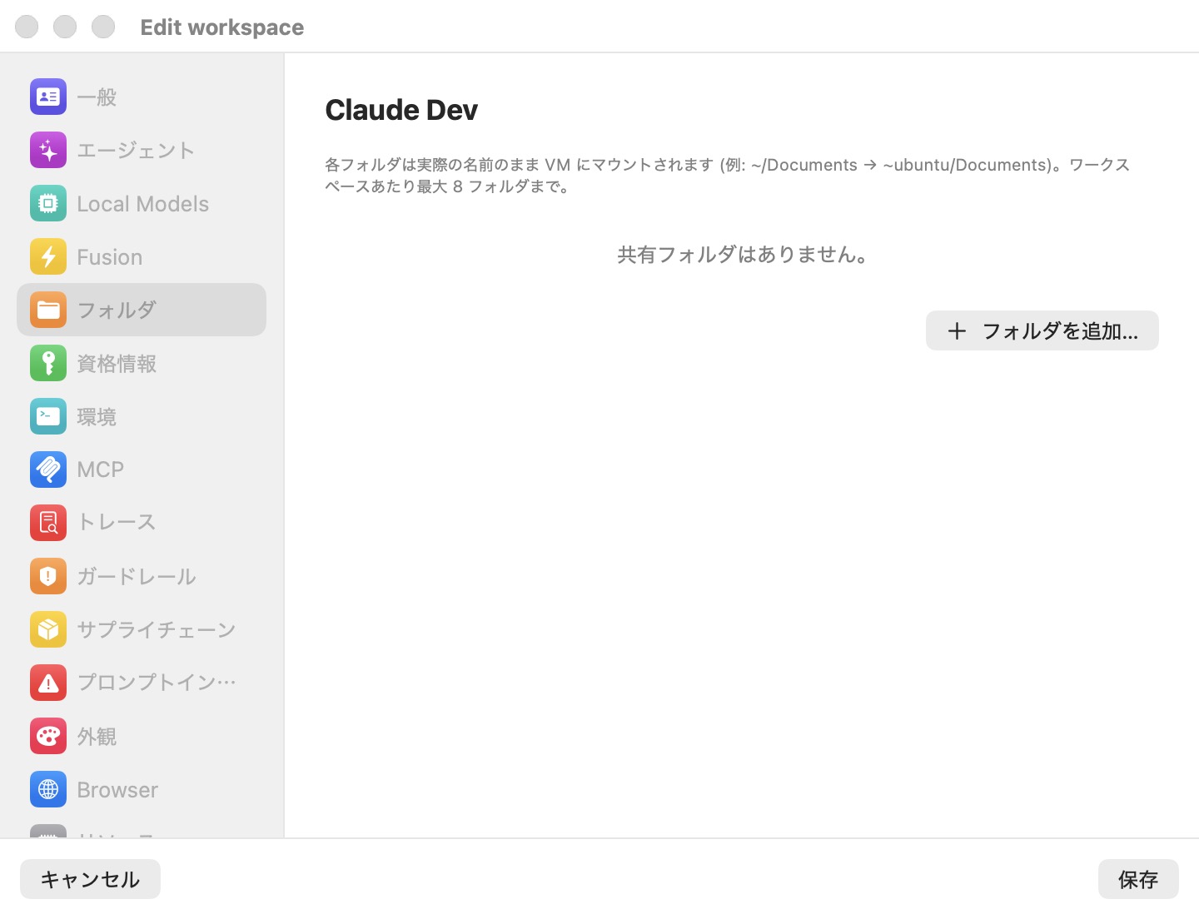Click the red Trace (トレース) icon

pyautogui.click(x=48, y=523)
